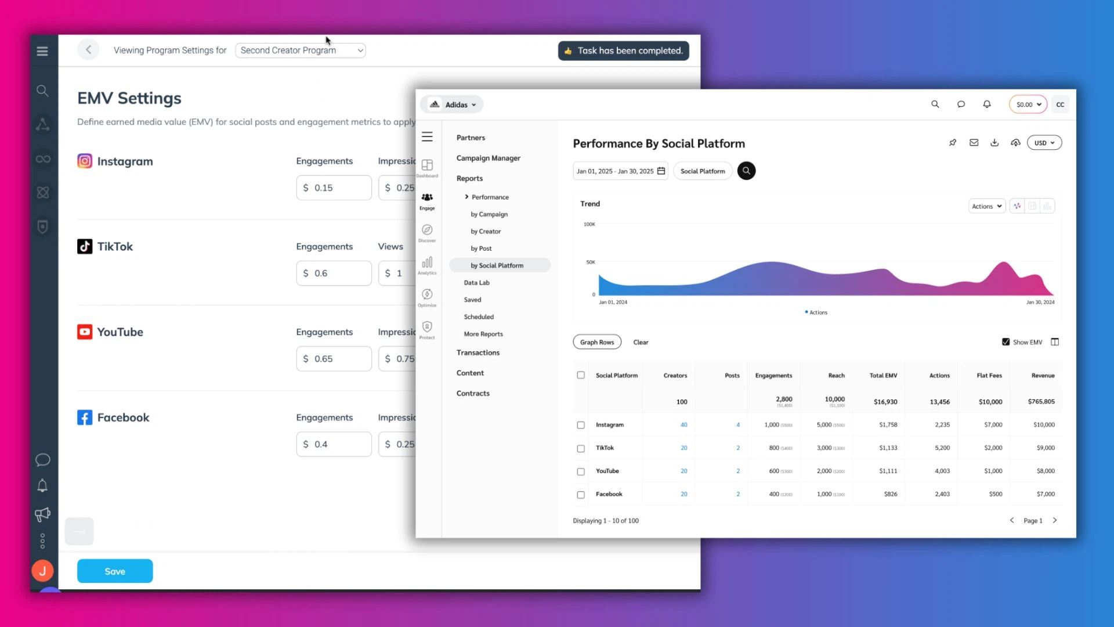The image size is (1114, 627).
Task: Change currency using the USD dropdown
Action: pyautogui.click(x=1044, y=142)
